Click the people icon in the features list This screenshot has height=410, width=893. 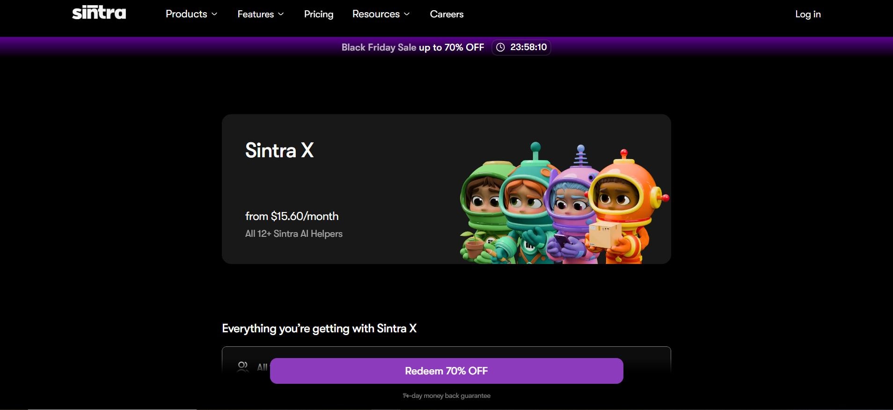243,366
